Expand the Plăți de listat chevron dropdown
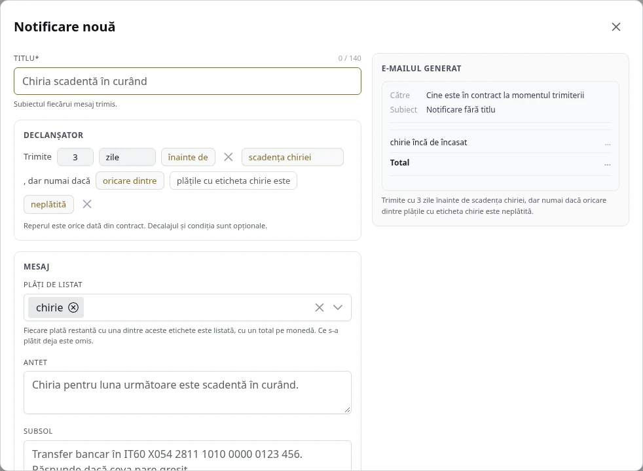The image size is (643, 471). (338, 307)
